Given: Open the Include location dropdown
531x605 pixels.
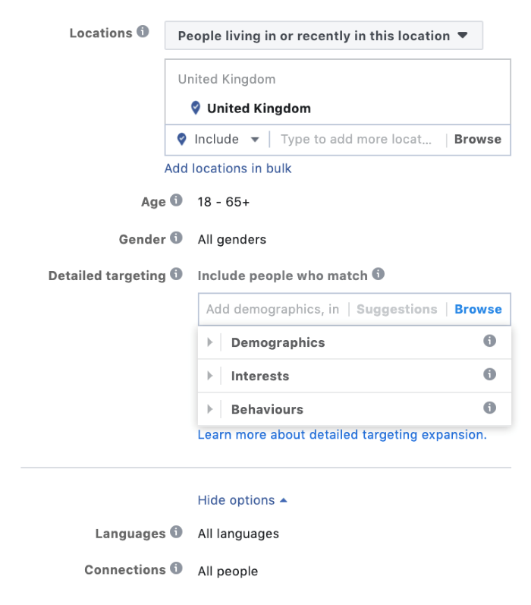Looking at the screenshot, I should (219, 140).
